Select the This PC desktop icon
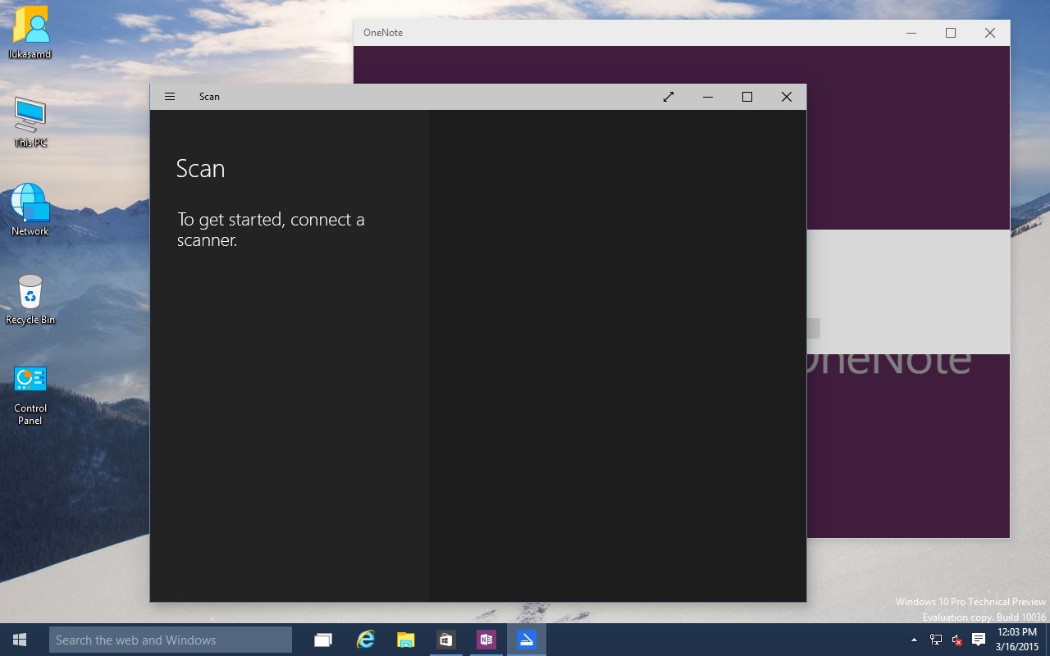This screenshot has width=1050, height=656. 30,121
